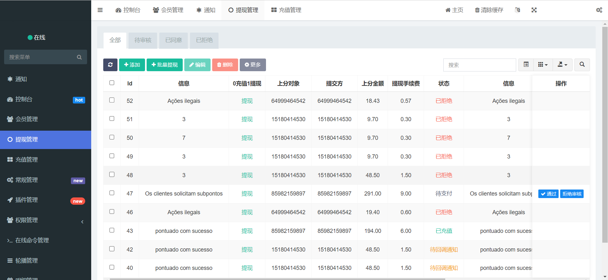Click the vertical scrollbar on the right
The width and height of the screenshot is (608, 280).
pos(605,133)
